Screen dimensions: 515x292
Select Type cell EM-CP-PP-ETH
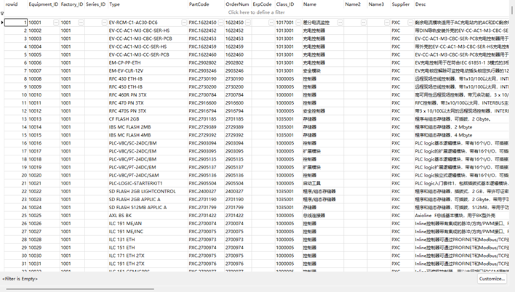(x=148, y=62)
